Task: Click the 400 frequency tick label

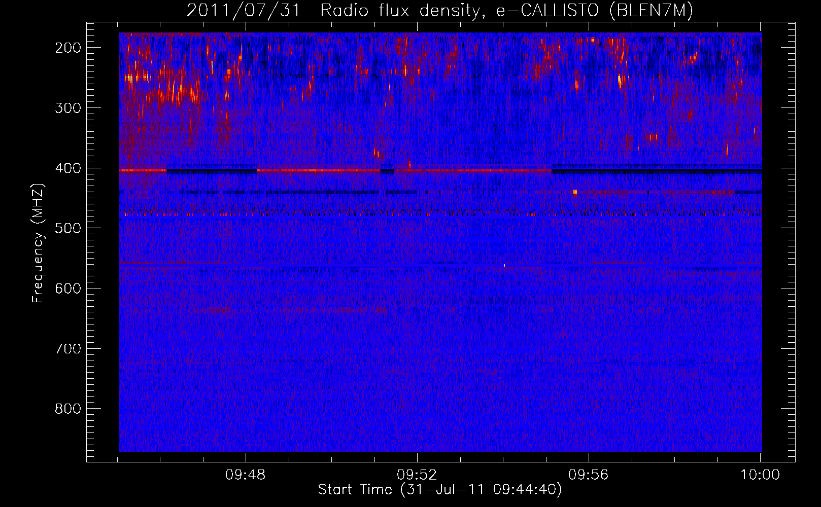Action: [x=67, y=168]
